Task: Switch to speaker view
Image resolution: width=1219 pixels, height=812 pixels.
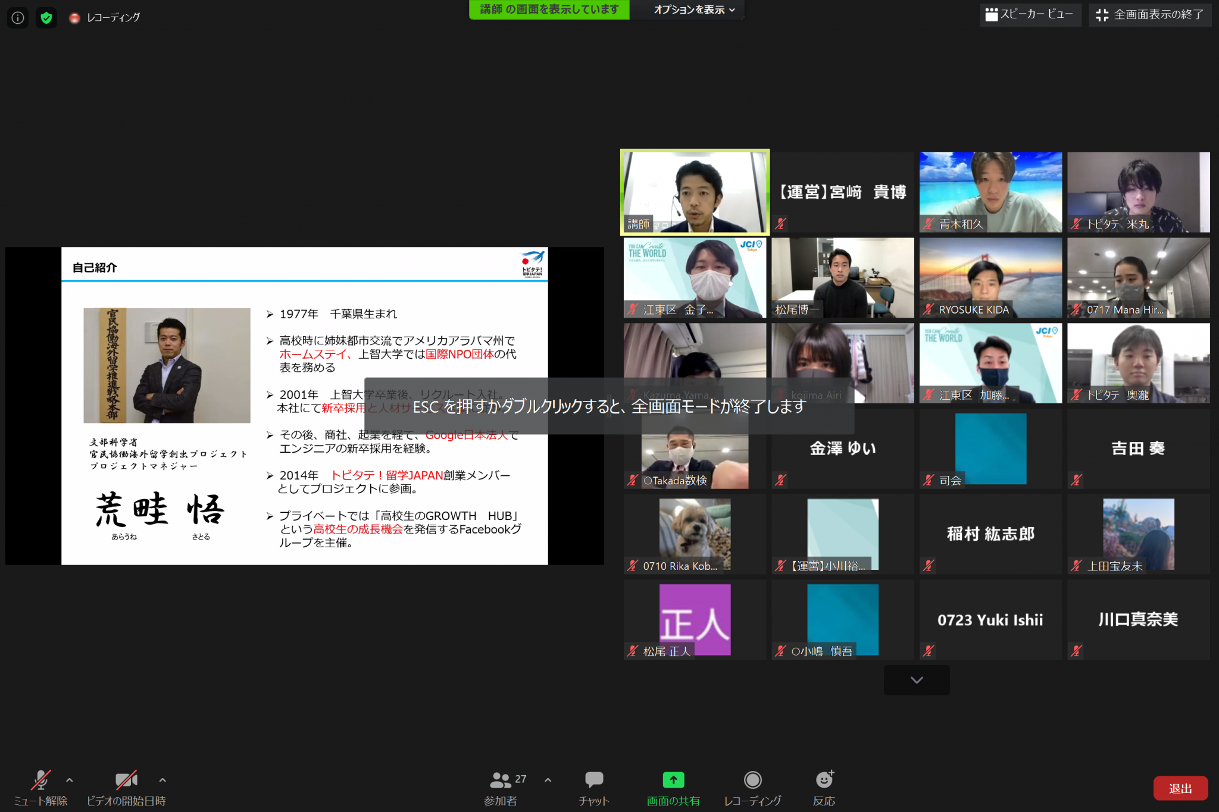Action: point(1030,14)
